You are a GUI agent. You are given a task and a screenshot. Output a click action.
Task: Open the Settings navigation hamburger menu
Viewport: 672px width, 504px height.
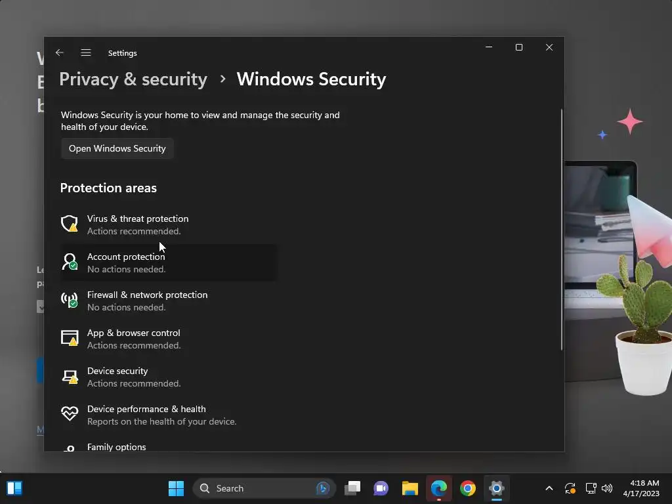(x=86, y=52)
